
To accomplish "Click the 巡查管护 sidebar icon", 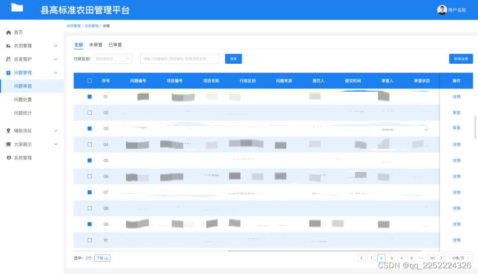I will (x=8, y=59).
